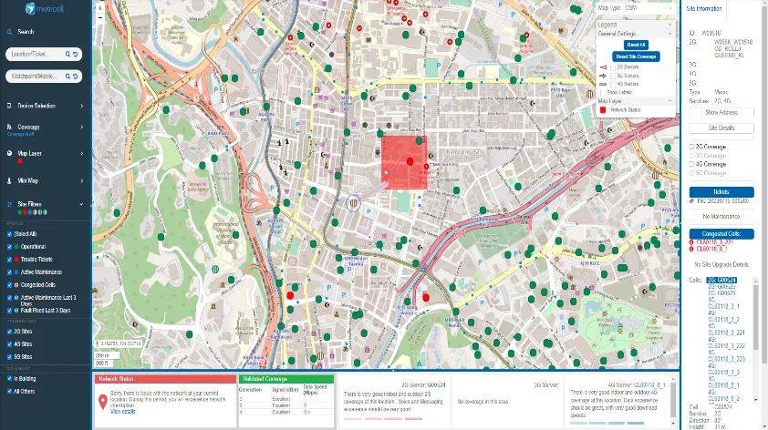Viewport: 768px width, 430px height.
Task: Click the ticket icon beside INC 20230715
Action: [x=692, y=200]
